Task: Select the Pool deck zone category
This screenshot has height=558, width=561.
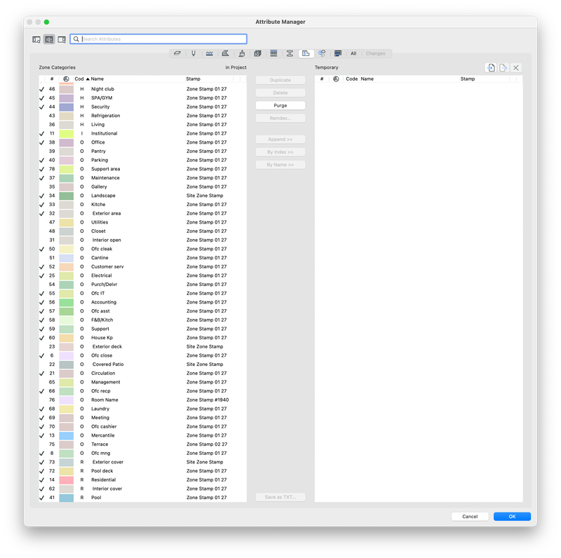Action: pyautogui.click(x=143, y=471)
